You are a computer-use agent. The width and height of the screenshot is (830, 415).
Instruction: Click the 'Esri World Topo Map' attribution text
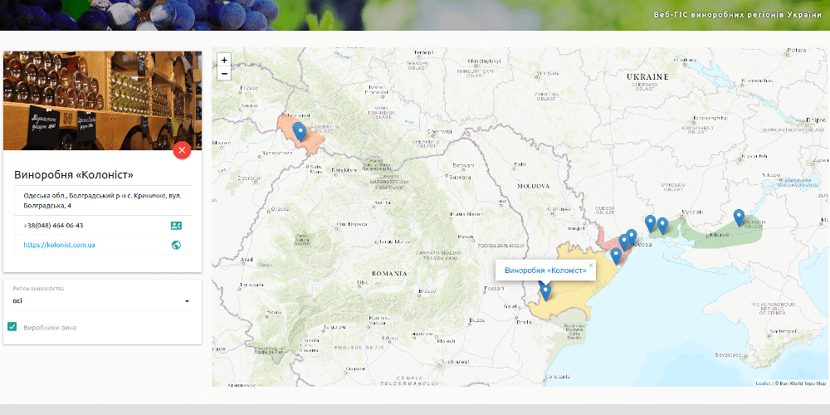pyautogui.click(x=802, y=383)
